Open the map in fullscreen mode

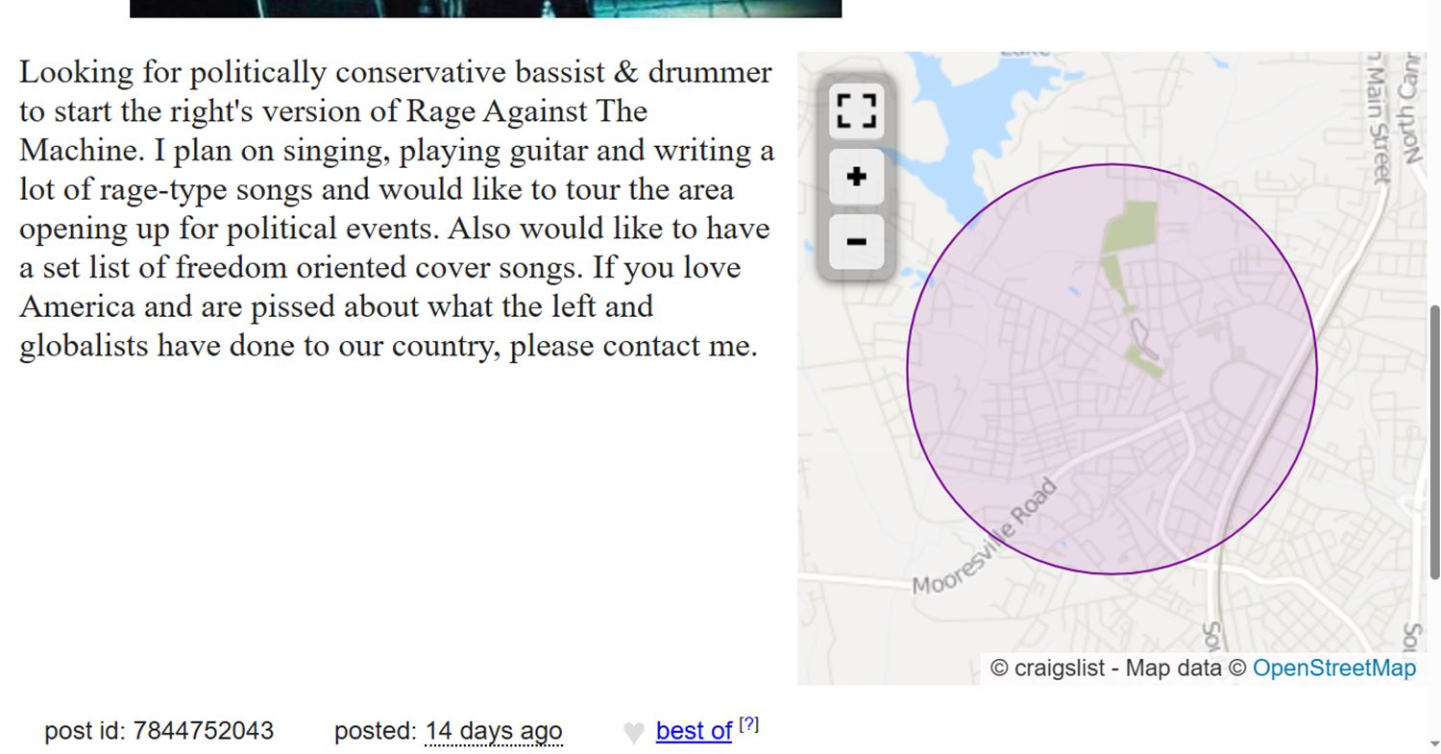coord(856,110)
